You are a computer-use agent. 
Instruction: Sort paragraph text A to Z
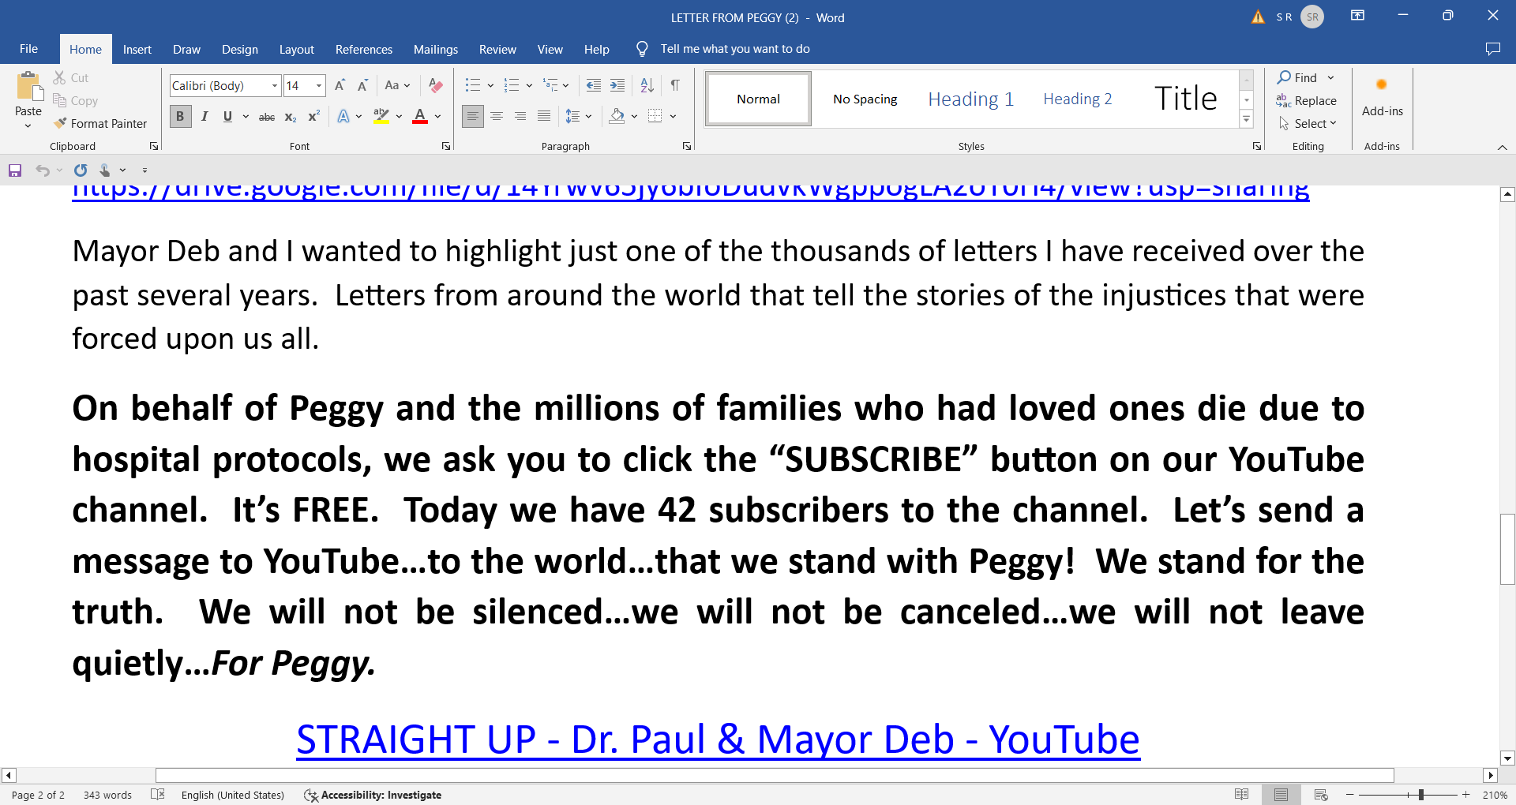[647, 85]
